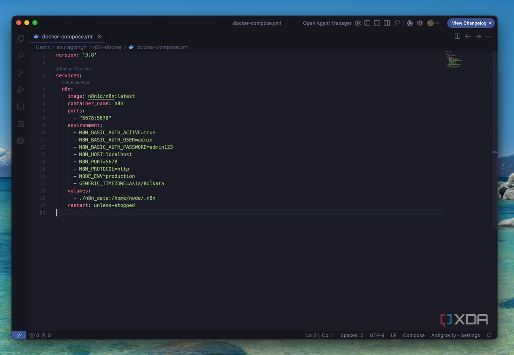
Task: Click the Run Service code lens
Action: [x=75, y=82]
